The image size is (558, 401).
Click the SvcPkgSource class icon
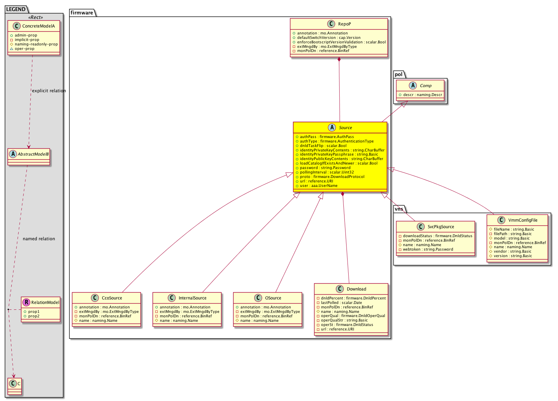click(x=421, y=226)
